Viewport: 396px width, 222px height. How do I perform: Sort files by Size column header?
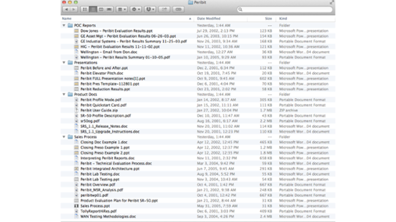pos(268,19)
